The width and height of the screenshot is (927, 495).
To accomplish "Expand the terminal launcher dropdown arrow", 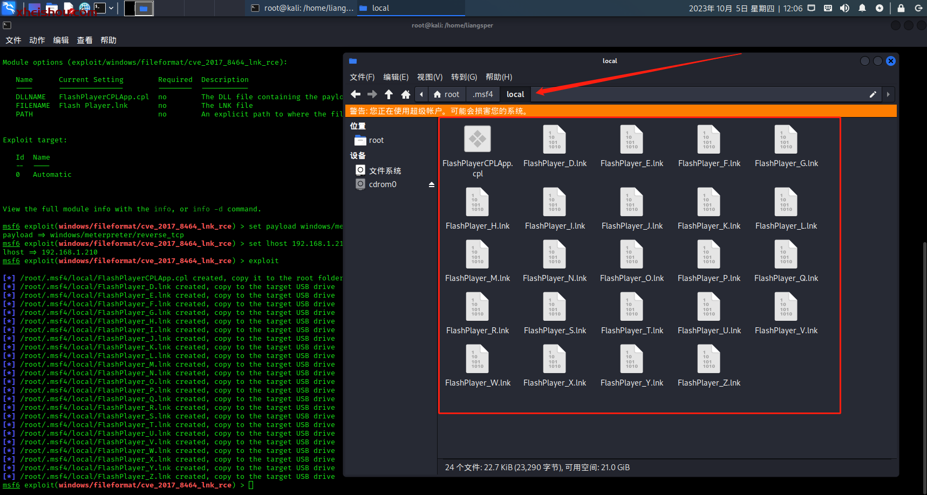I will [x=111, y=8].
